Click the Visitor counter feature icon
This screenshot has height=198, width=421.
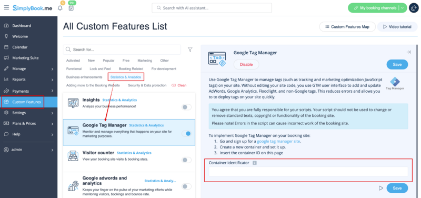[x=73, y=156]
